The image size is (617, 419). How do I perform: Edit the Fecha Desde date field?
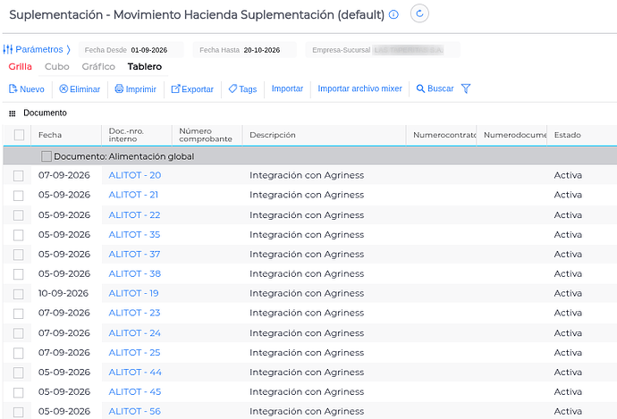tap(131, 50)
